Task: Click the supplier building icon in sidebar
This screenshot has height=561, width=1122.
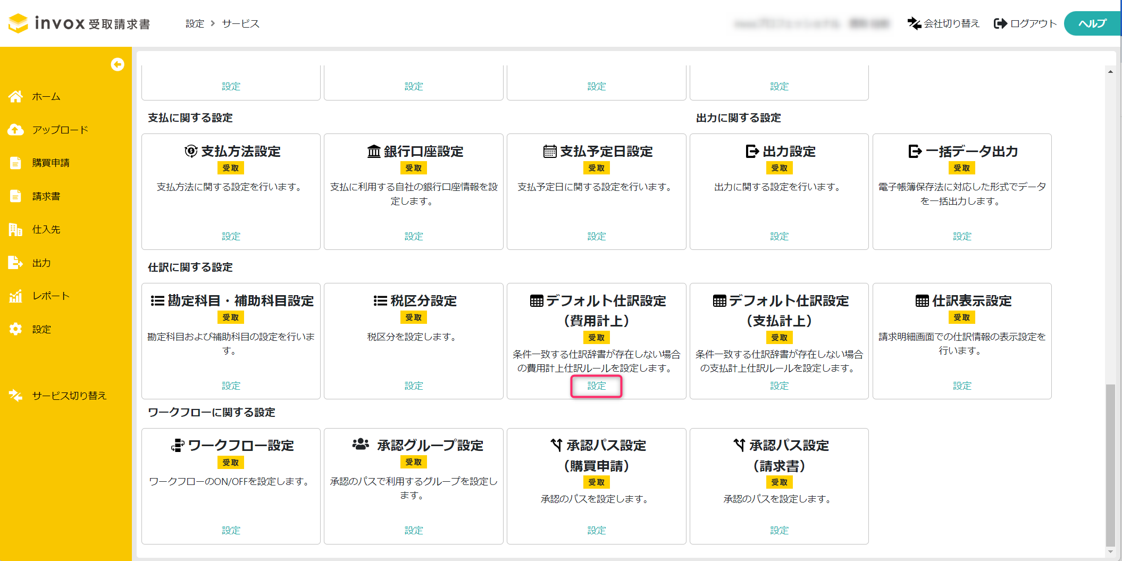Action: coord(16,230)
